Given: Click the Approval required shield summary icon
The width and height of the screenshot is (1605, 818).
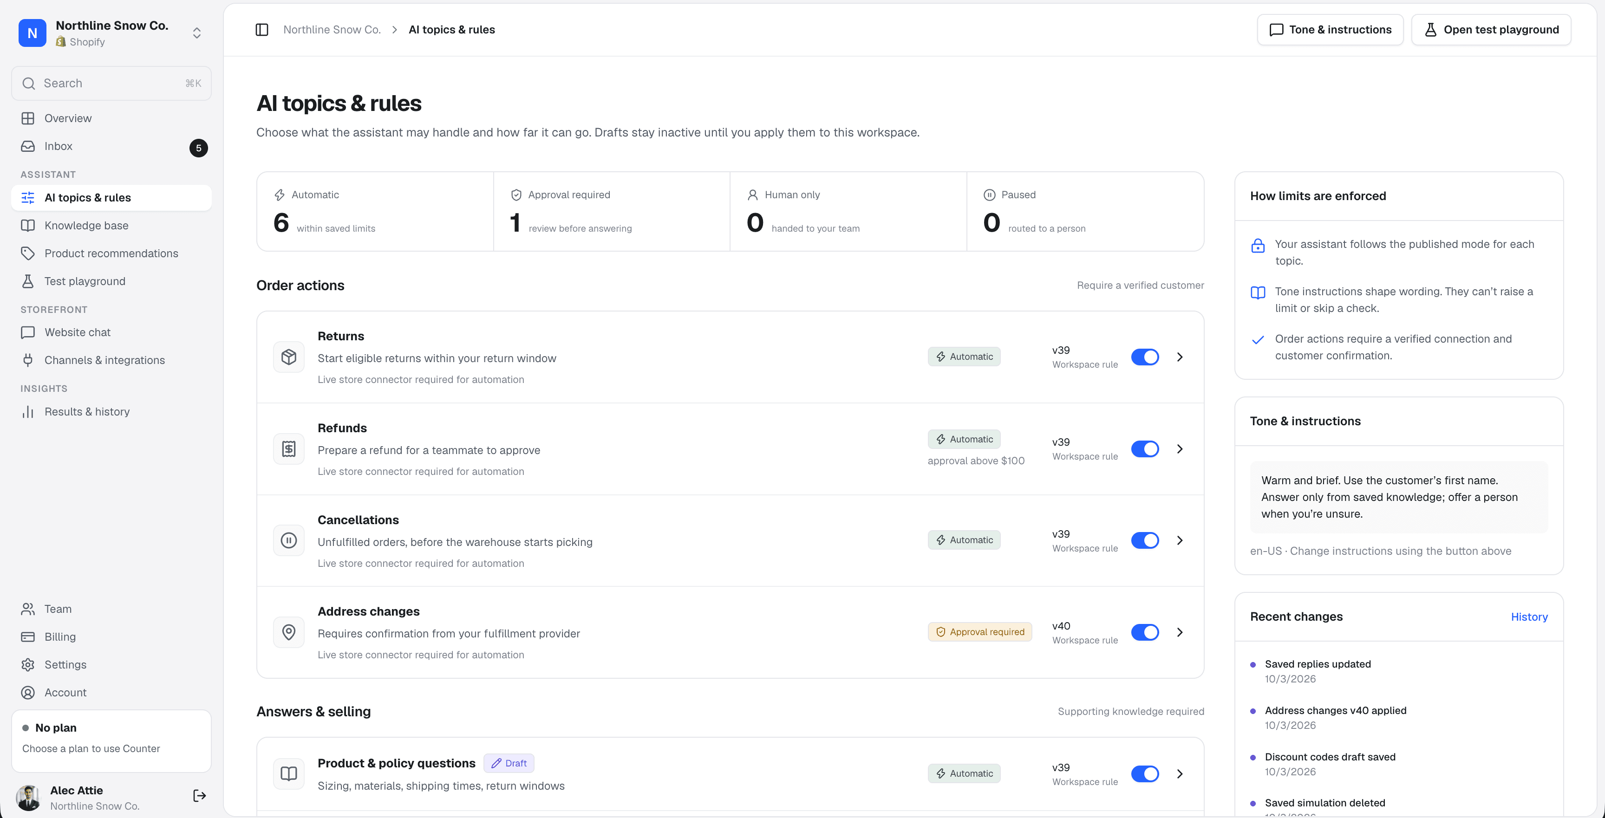Looking at the screenshot, I should (x=516, y=195).
